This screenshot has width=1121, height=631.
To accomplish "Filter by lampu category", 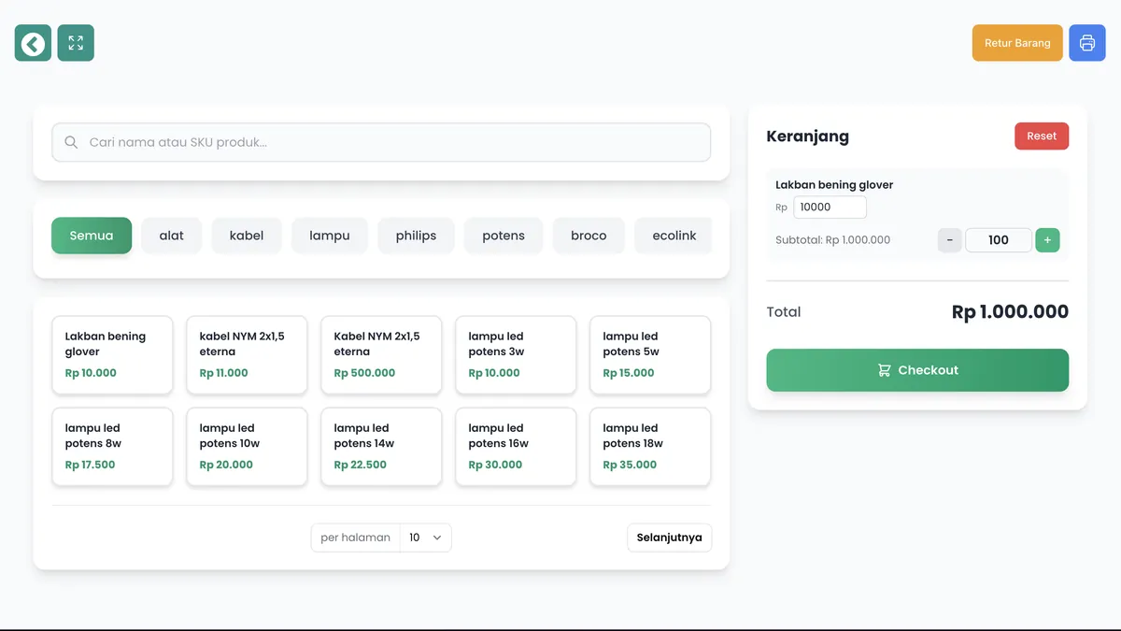I will click(x=330, y=236).
